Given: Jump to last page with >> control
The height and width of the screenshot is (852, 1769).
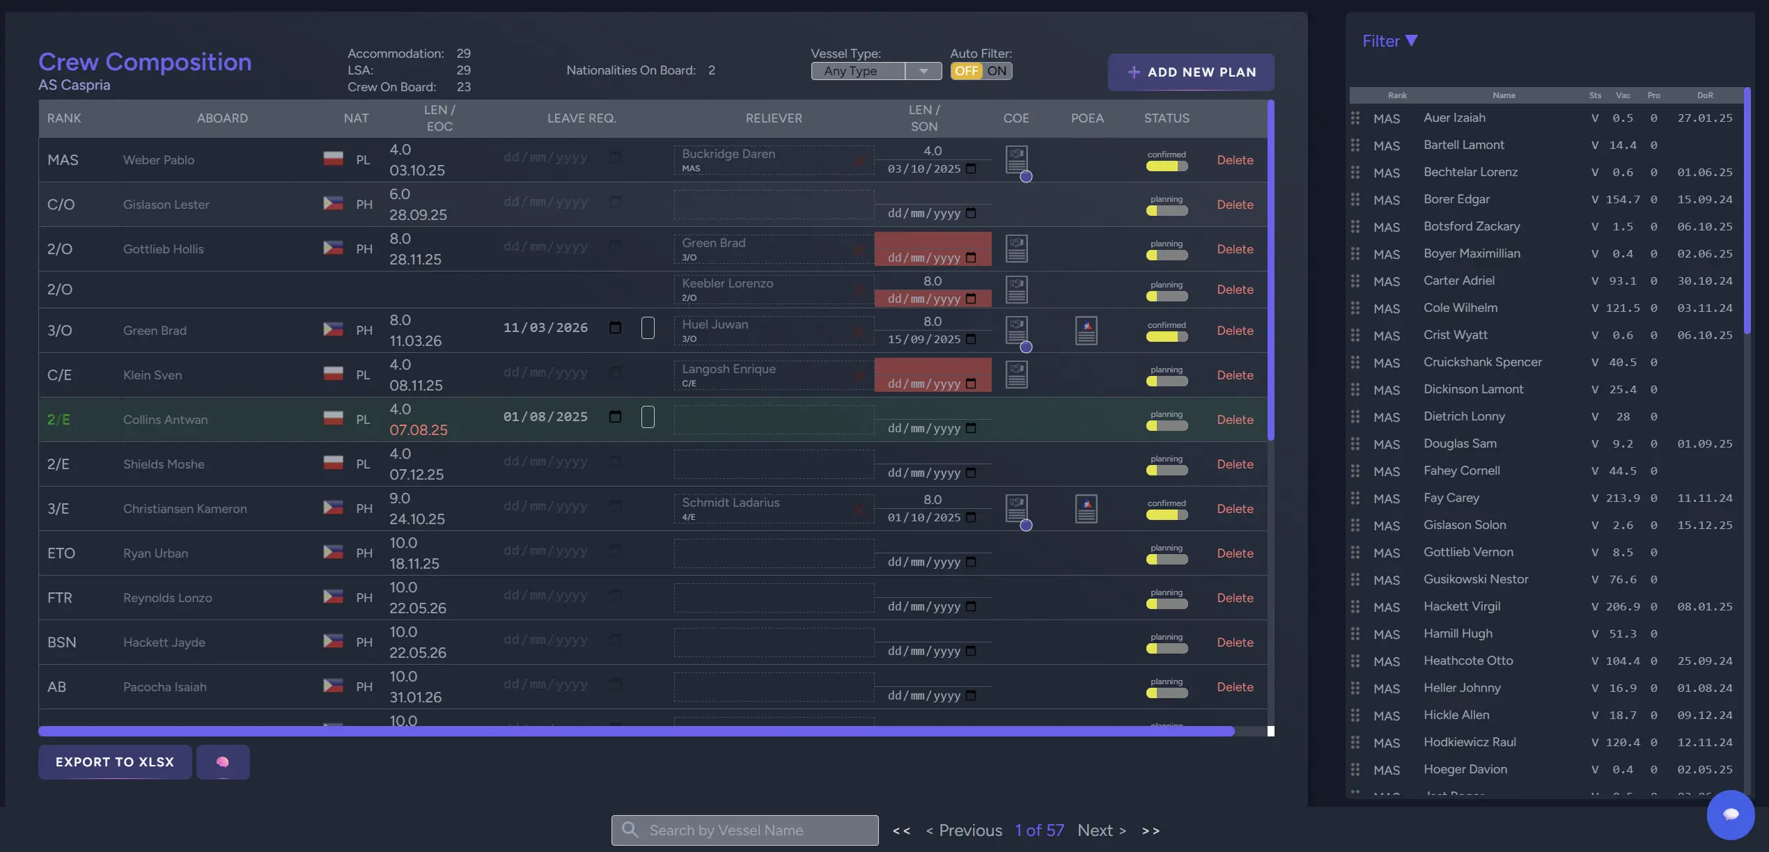Looking at the screenshot, I should tap(1151, 830).
